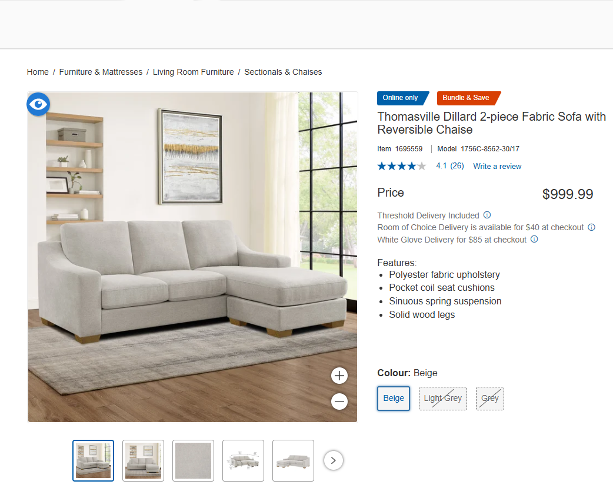Image resolution: width=613 pixels, height=491 pixels.
Task: Click the Bundle & Save badge
Action: point(468,98)
